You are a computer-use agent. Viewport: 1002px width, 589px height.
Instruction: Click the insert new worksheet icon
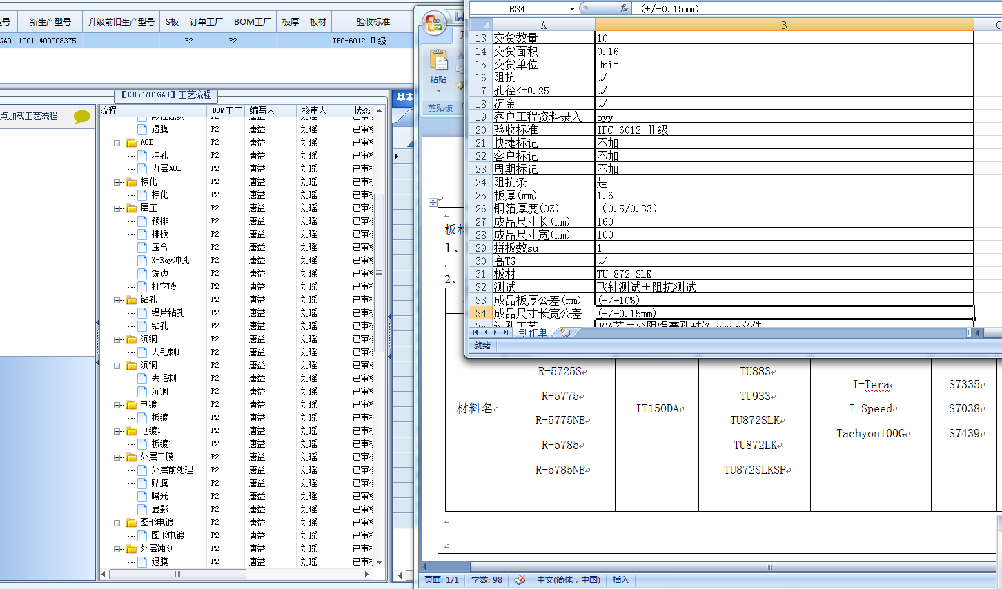point(565,332)
